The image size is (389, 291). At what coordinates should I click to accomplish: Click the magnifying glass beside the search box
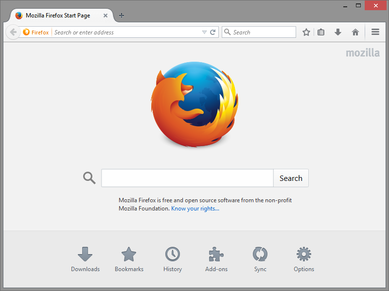coord(89,178)
